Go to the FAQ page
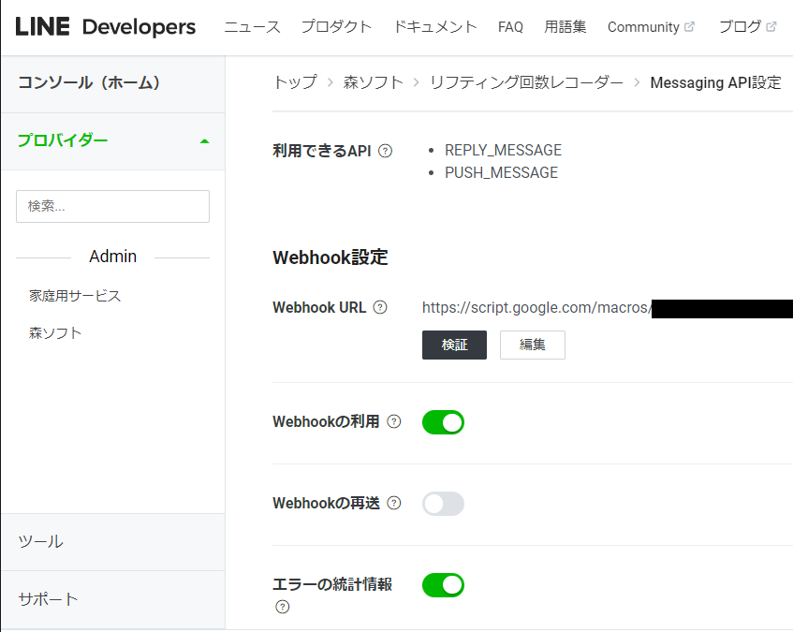 510,27
